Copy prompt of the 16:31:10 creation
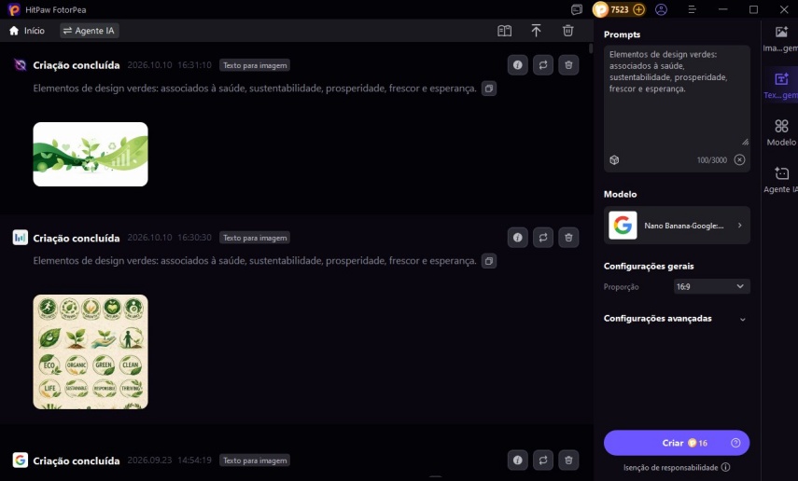Viewport: 798px width, 481px height. 488,89
